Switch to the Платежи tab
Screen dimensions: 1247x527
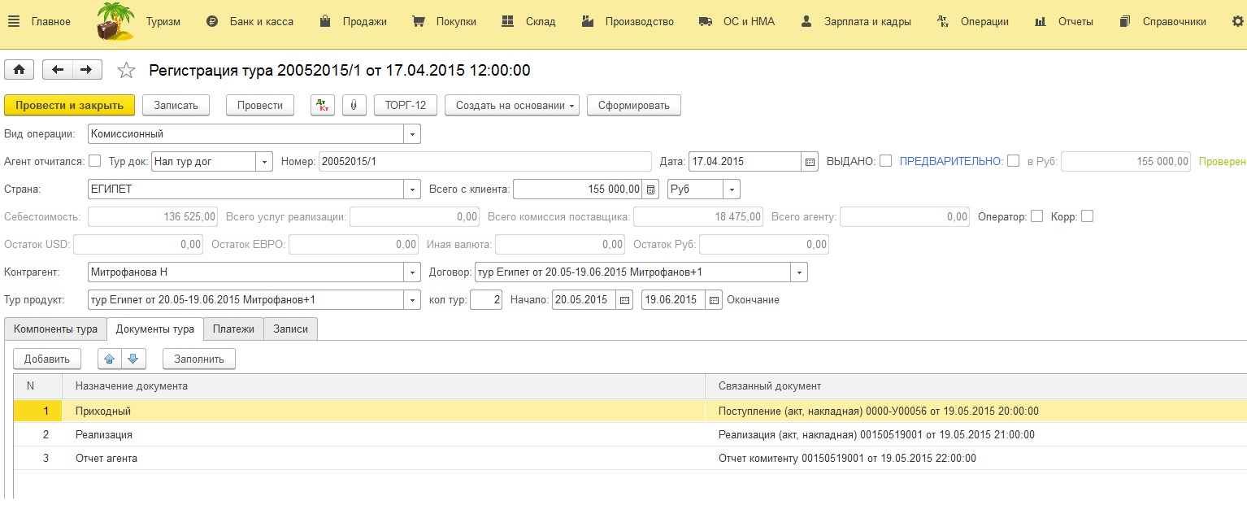pyautogui.click(x=234, y=329)
